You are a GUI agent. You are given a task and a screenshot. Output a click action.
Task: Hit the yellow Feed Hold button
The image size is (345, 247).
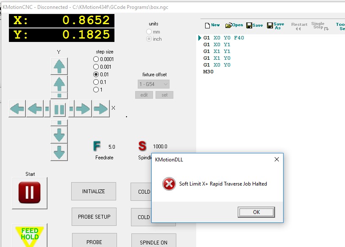[30, 236]
